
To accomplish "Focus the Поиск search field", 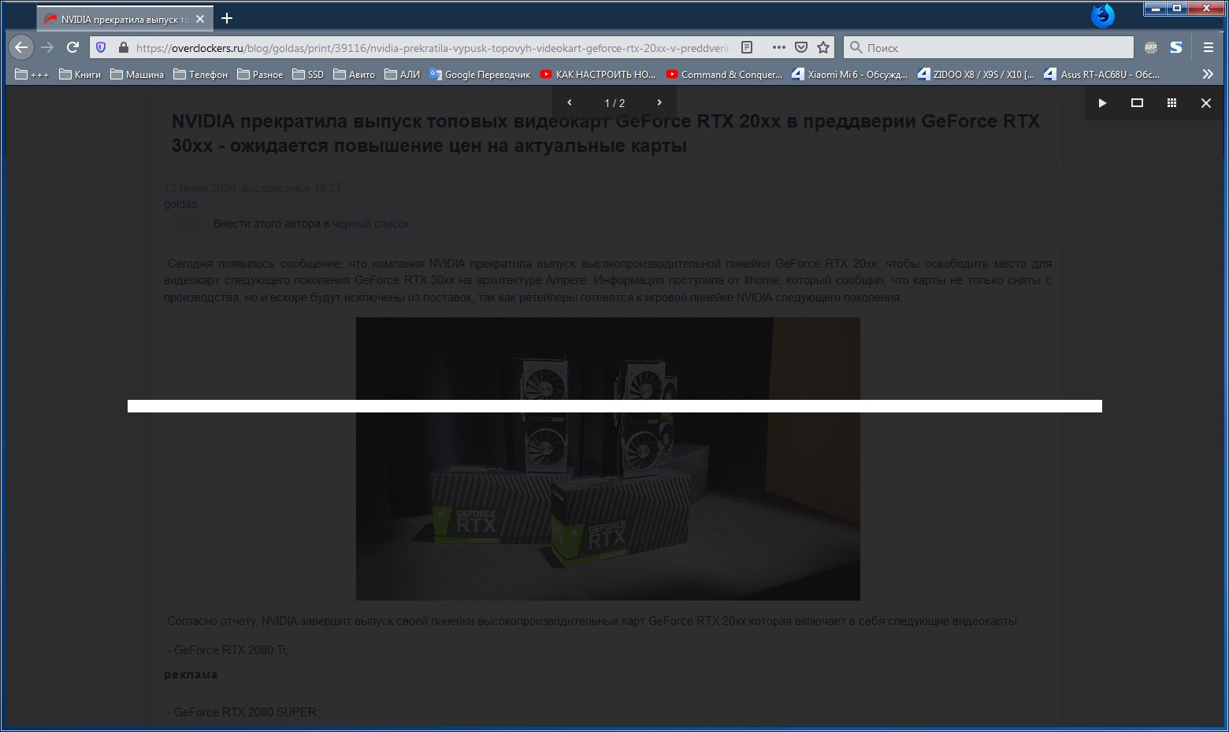I will coord(989,47).
